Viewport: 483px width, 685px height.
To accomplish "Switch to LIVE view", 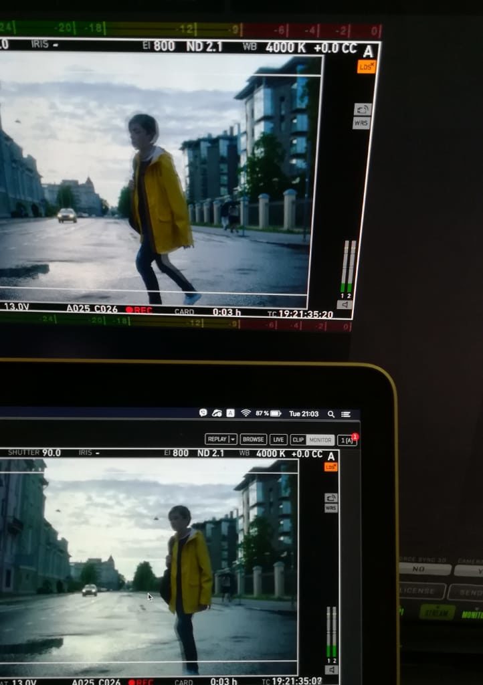I will click(x=278, y=439).
